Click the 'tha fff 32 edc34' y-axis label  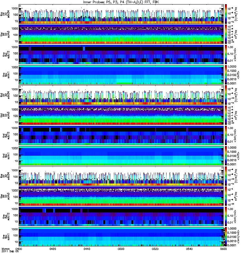pos(5,14)
